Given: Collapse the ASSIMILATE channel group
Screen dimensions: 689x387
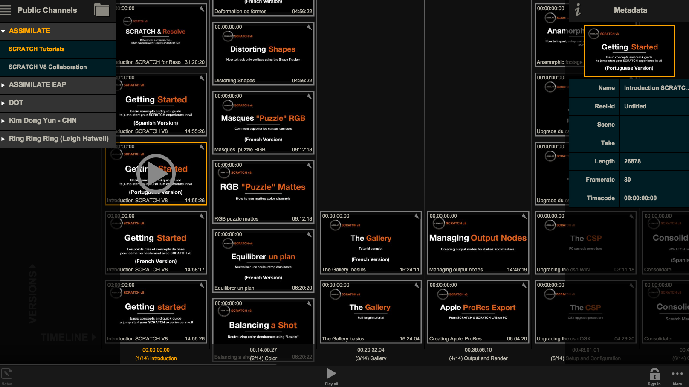Looking at the screenshot, I should (x=3, y=31).
